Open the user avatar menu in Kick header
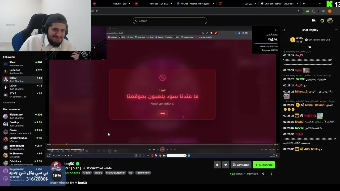Screen dimensions: 340x191 click(x=330, y=21)
